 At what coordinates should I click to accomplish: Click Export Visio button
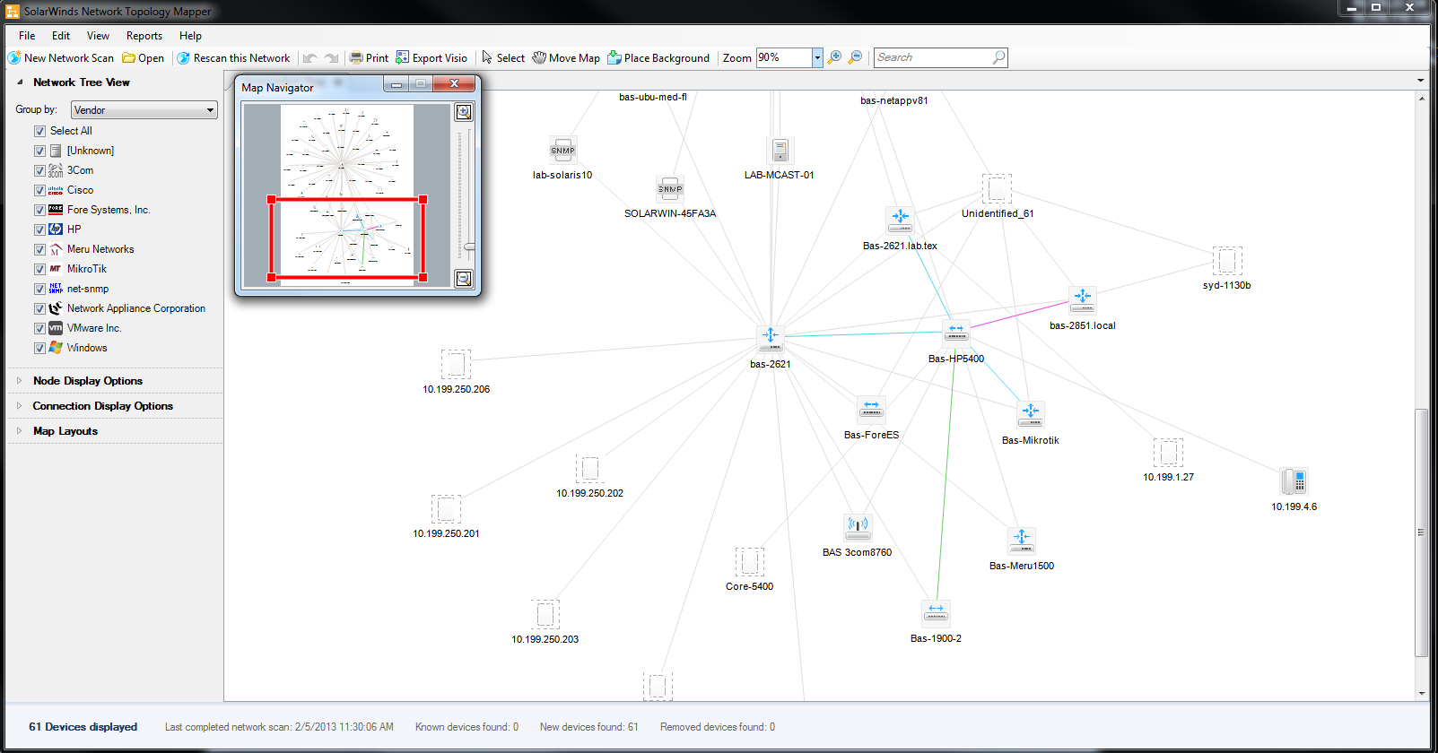pyautogui.click(x=431, y=58)
